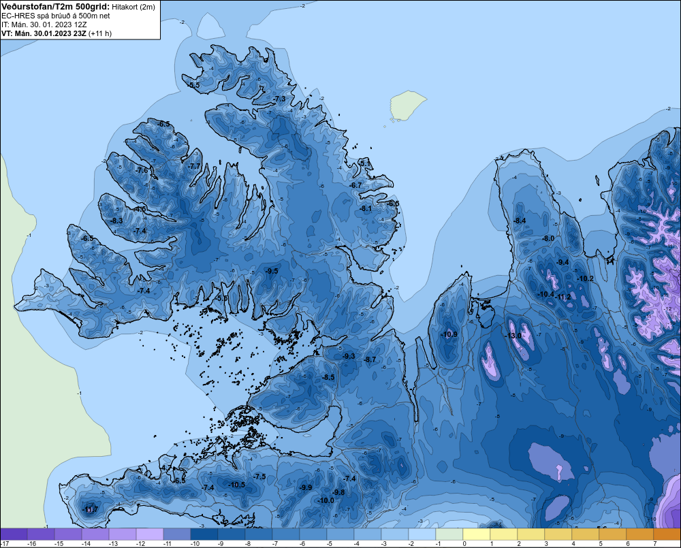Image resolution: width=681 pixels, height=548 pixels.
Task: Click the -6.7 temperature label
Action: pyautogui.click(x=355, y=185)
